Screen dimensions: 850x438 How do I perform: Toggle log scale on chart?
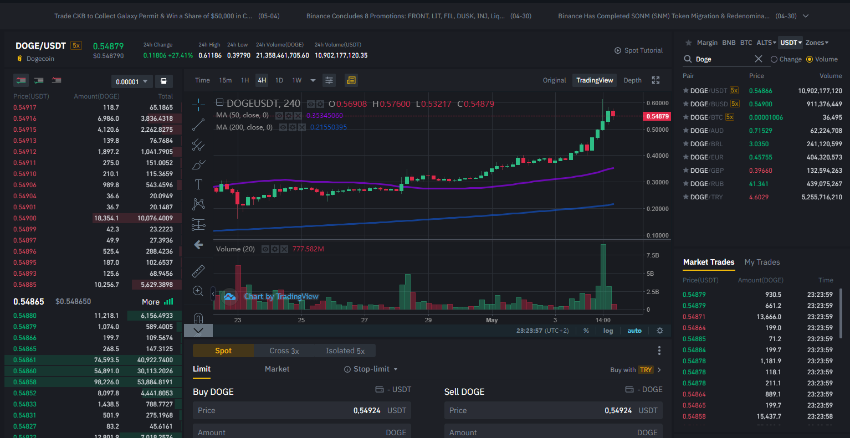608,331
